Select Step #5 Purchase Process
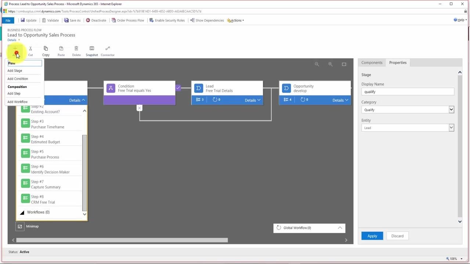The width and height of the screenshot is (470, 264). pos(49,154)
